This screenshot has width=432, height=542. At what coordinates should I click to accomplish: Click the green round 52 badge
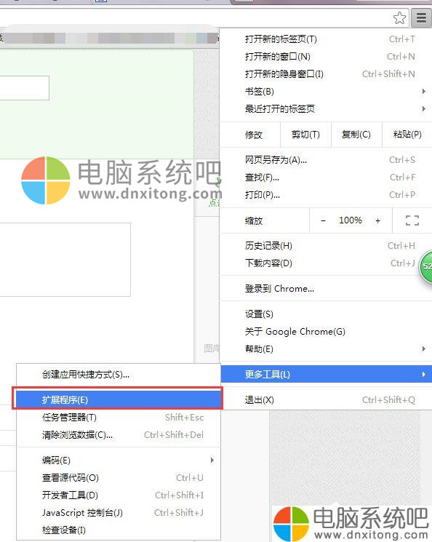425,266
